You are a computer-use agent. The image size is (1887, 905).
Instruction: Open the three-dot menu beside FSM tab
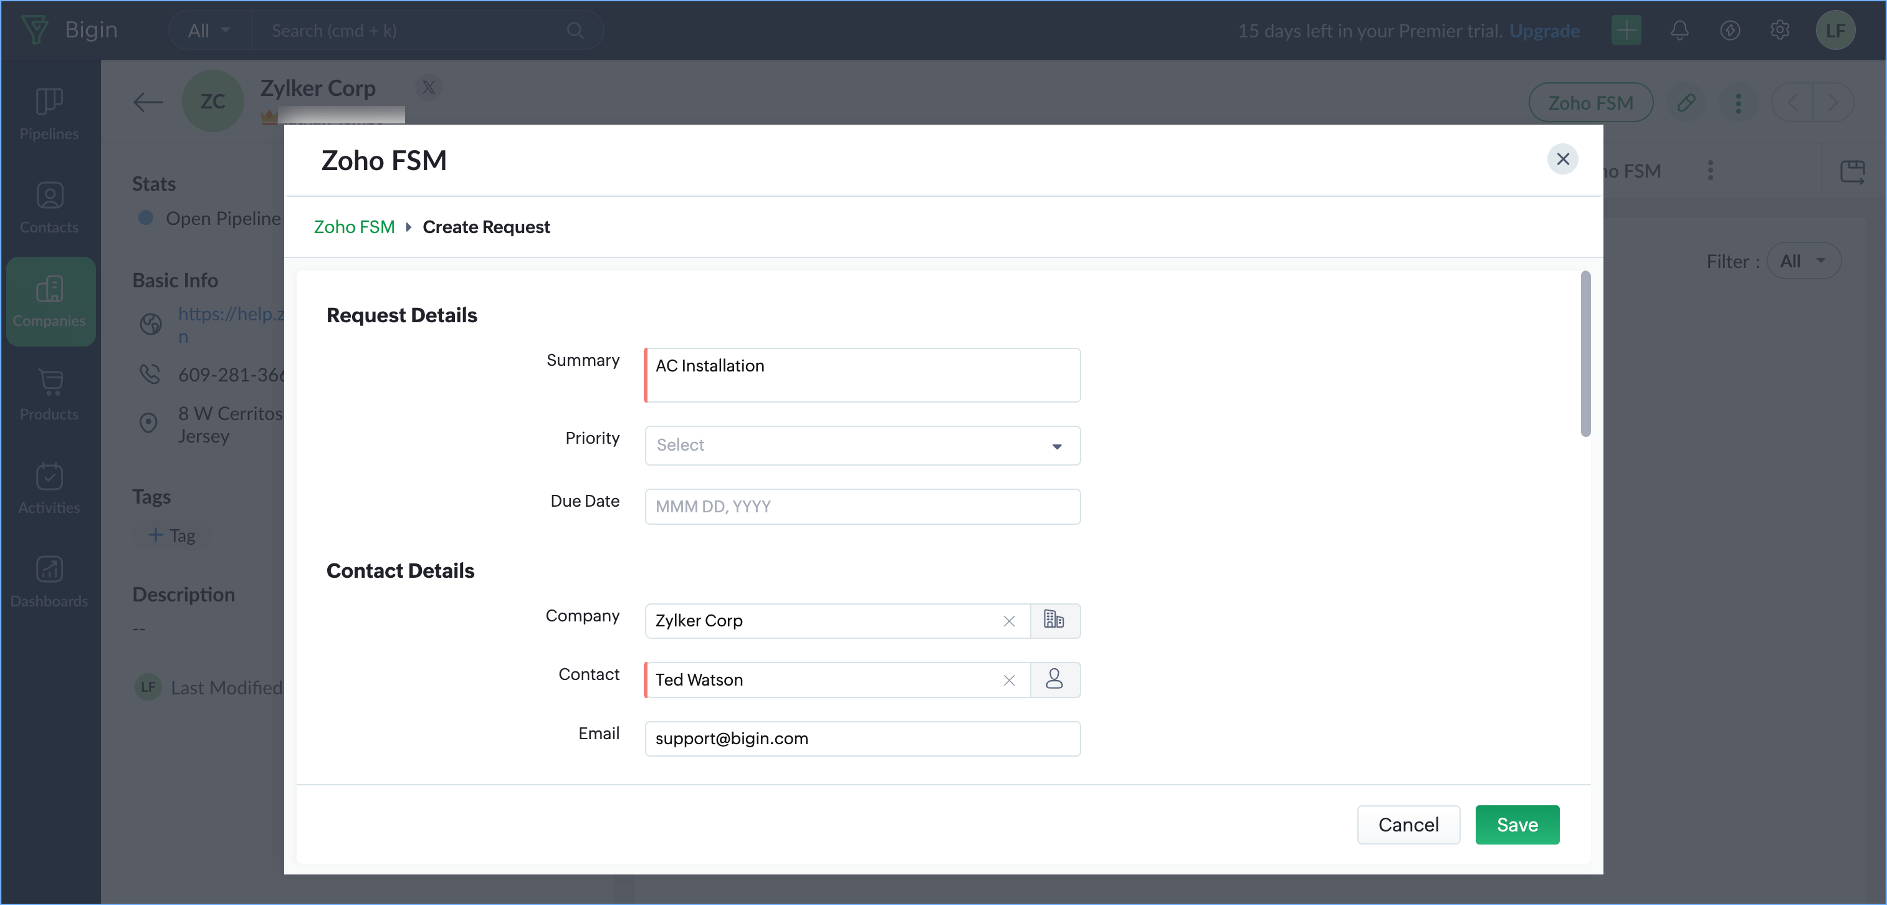tap(1710, 171)
